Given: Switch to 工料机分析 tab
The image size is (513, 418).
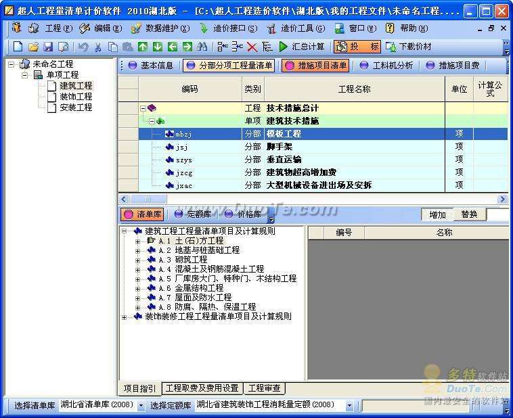Looking at the screenshot, I should click(386, 66).
